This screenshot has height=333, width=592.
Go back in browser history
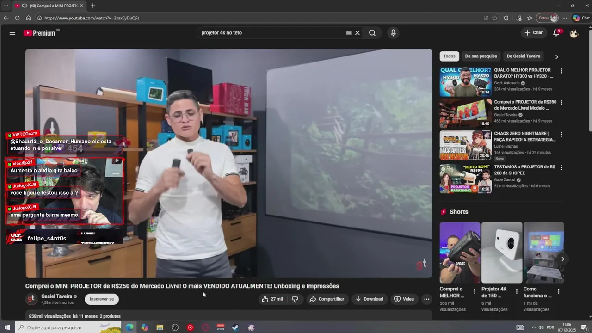pos(6,18)
